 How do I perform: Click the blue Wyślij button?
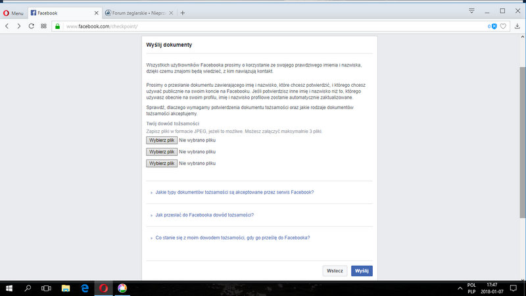(x=362, y=271)
